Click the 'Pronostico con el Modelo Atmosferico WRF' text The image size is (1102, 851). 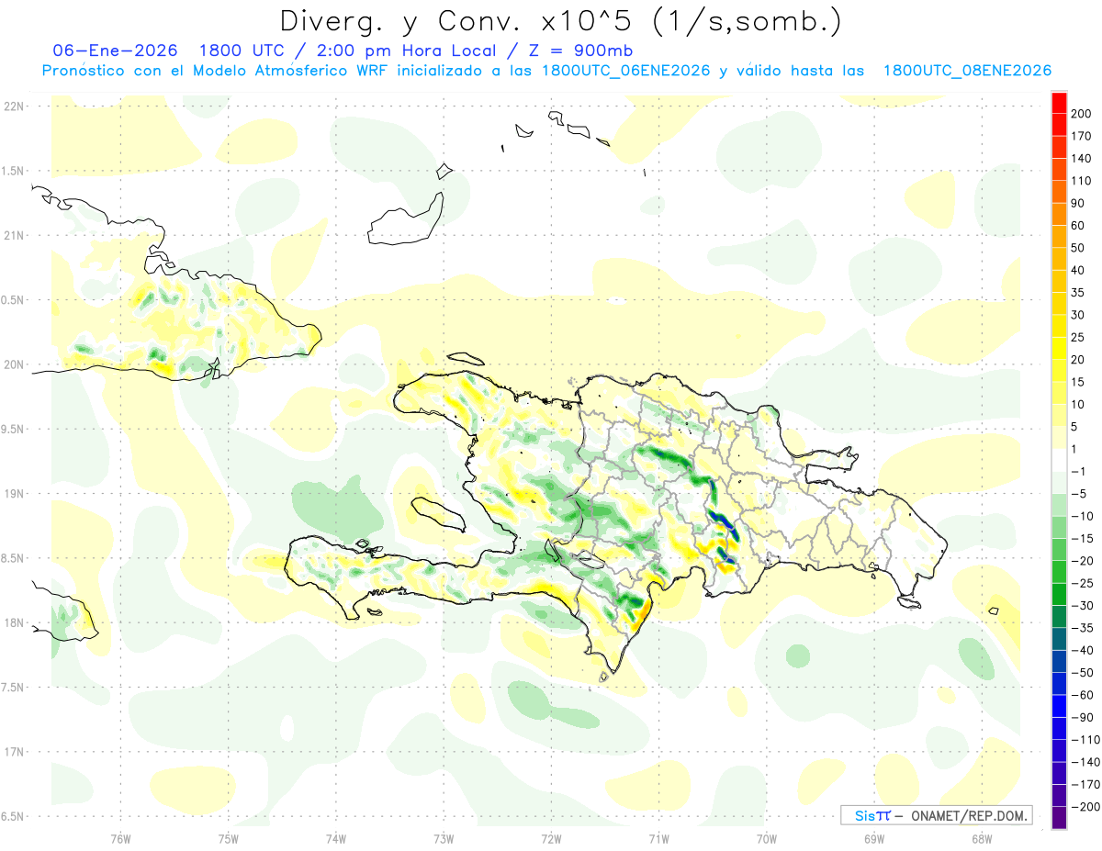[215, 71]
